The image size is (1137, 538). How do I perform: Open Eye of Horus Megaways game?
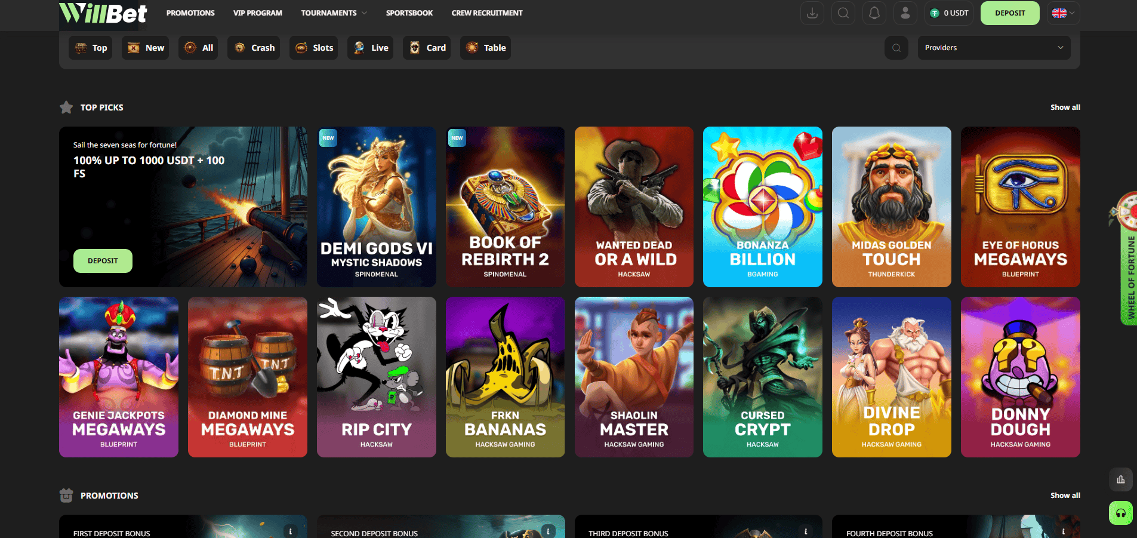tap(1021, 207)
